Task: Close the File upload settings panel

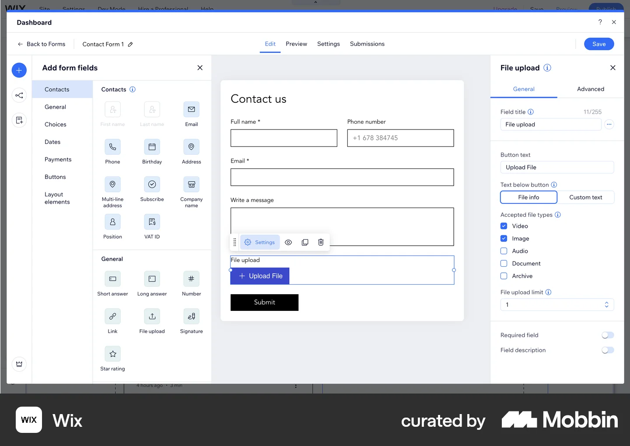Action: (612, 68)
